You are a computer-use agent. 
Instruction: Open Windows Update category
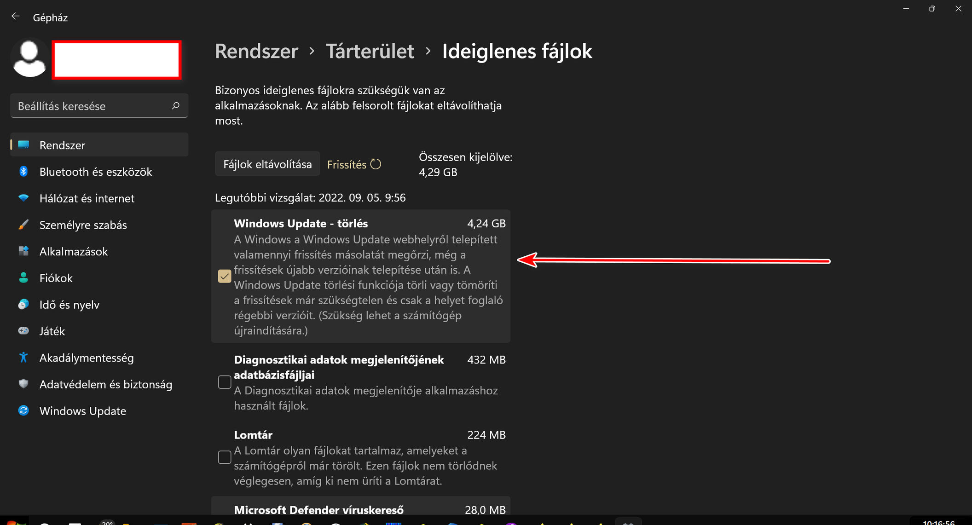click(99, 411)
